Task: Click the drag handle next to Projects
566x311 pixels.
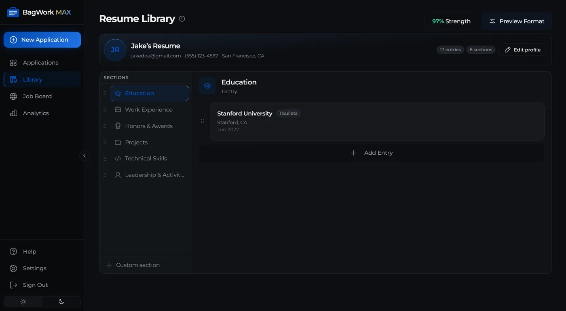Action: click(x=105, y=143)
